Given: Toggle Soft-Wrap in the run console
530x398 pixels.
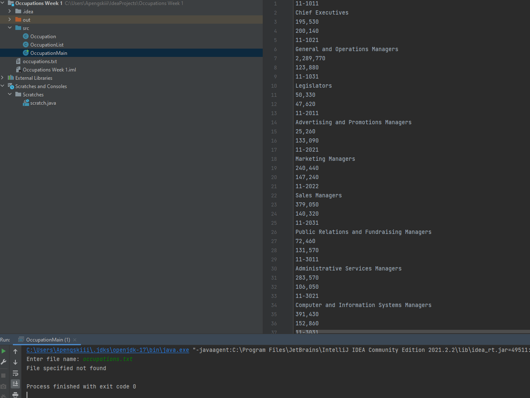Looking at the screenshot, I should coord(15,373).
